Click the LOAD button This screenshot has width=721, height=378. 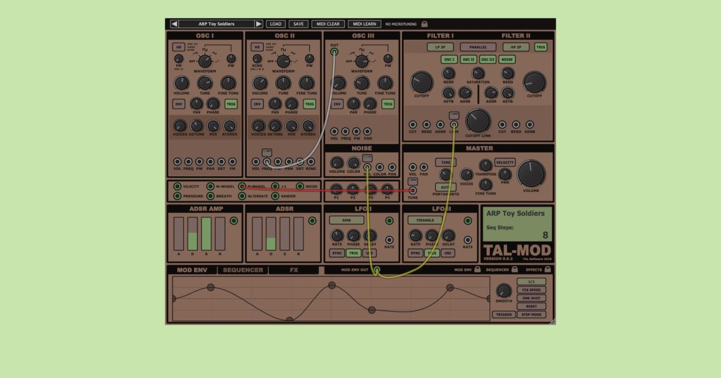tap(276, 24)
